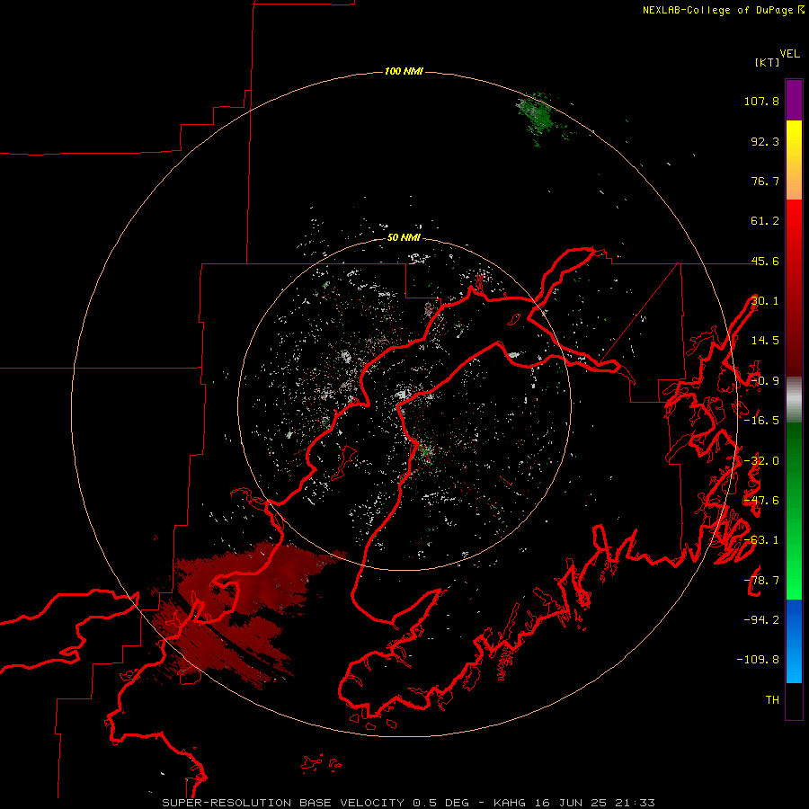
Task: Click the -94.2 legend value
Action: pyautogui.click(x=761, y=620)
